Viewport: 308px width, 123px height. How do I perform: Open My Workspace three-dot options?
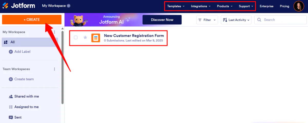pyautogui.click(x=54, y=32)
